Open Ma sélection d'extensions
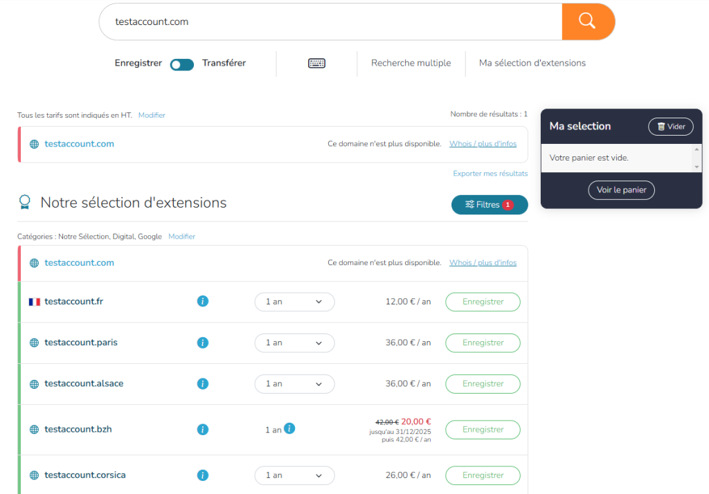The height and width of the screenshot is (494, 709). [x=532, y=63]
